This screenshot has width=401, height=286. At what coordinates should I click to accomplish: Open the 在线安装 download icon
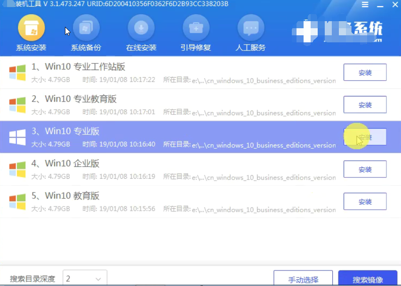pos(141,28)
